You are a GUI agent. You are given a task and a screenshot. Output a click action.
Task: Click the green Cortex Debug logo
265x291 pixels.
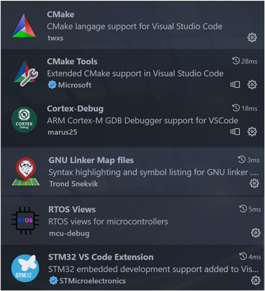pyautogui.click(x=24, y=119)
